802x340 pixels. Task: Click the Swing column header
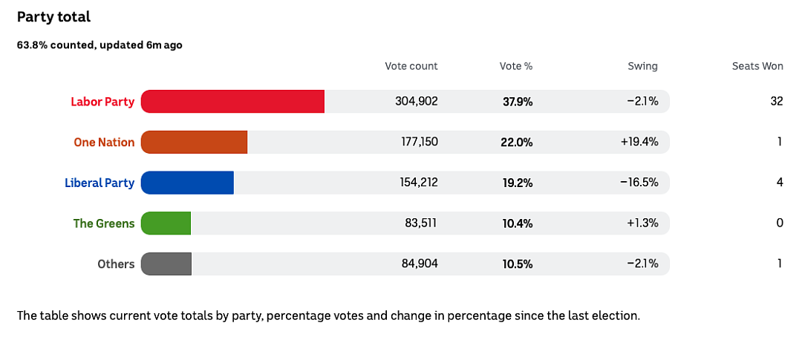pos(643,66)
